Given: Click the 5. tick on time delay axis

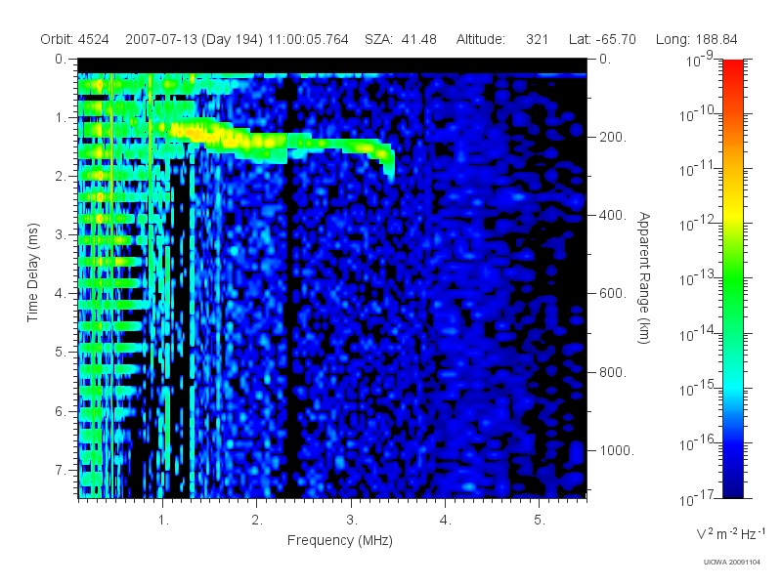Looking at the screenshot, I should [61, 352].
